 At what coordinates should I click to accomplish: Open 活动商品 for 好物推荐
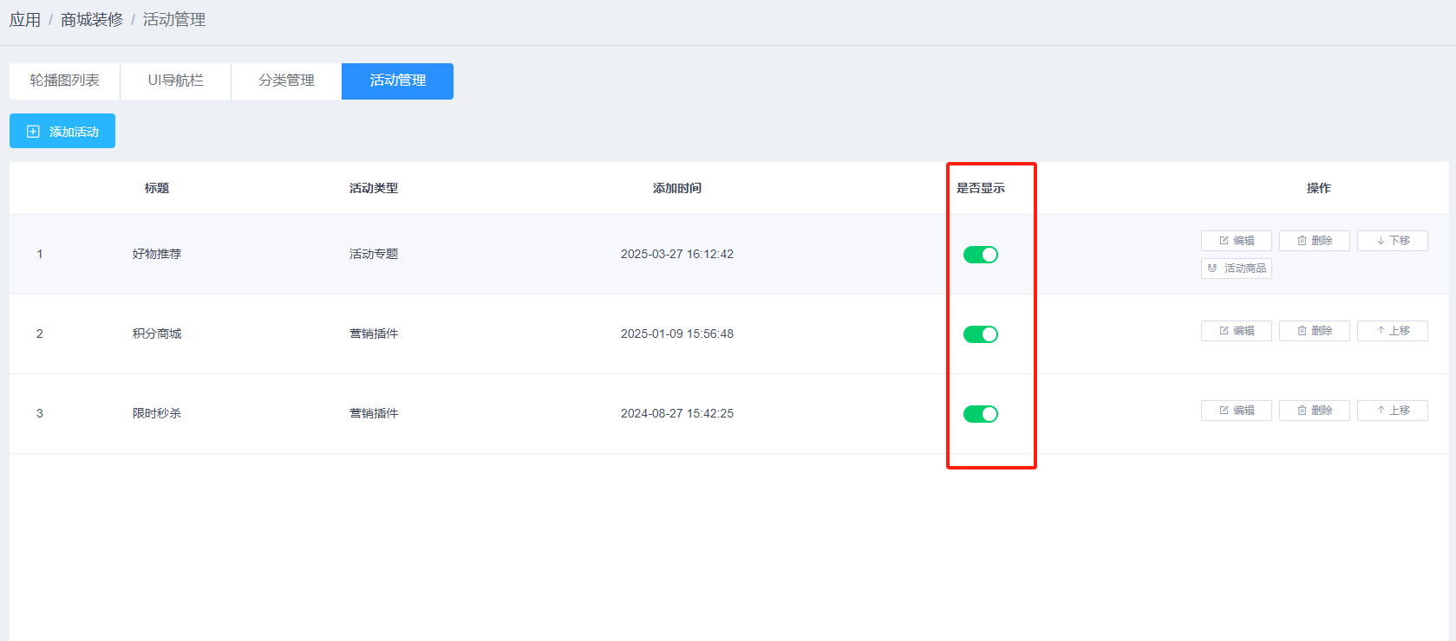coord(1236,269)
